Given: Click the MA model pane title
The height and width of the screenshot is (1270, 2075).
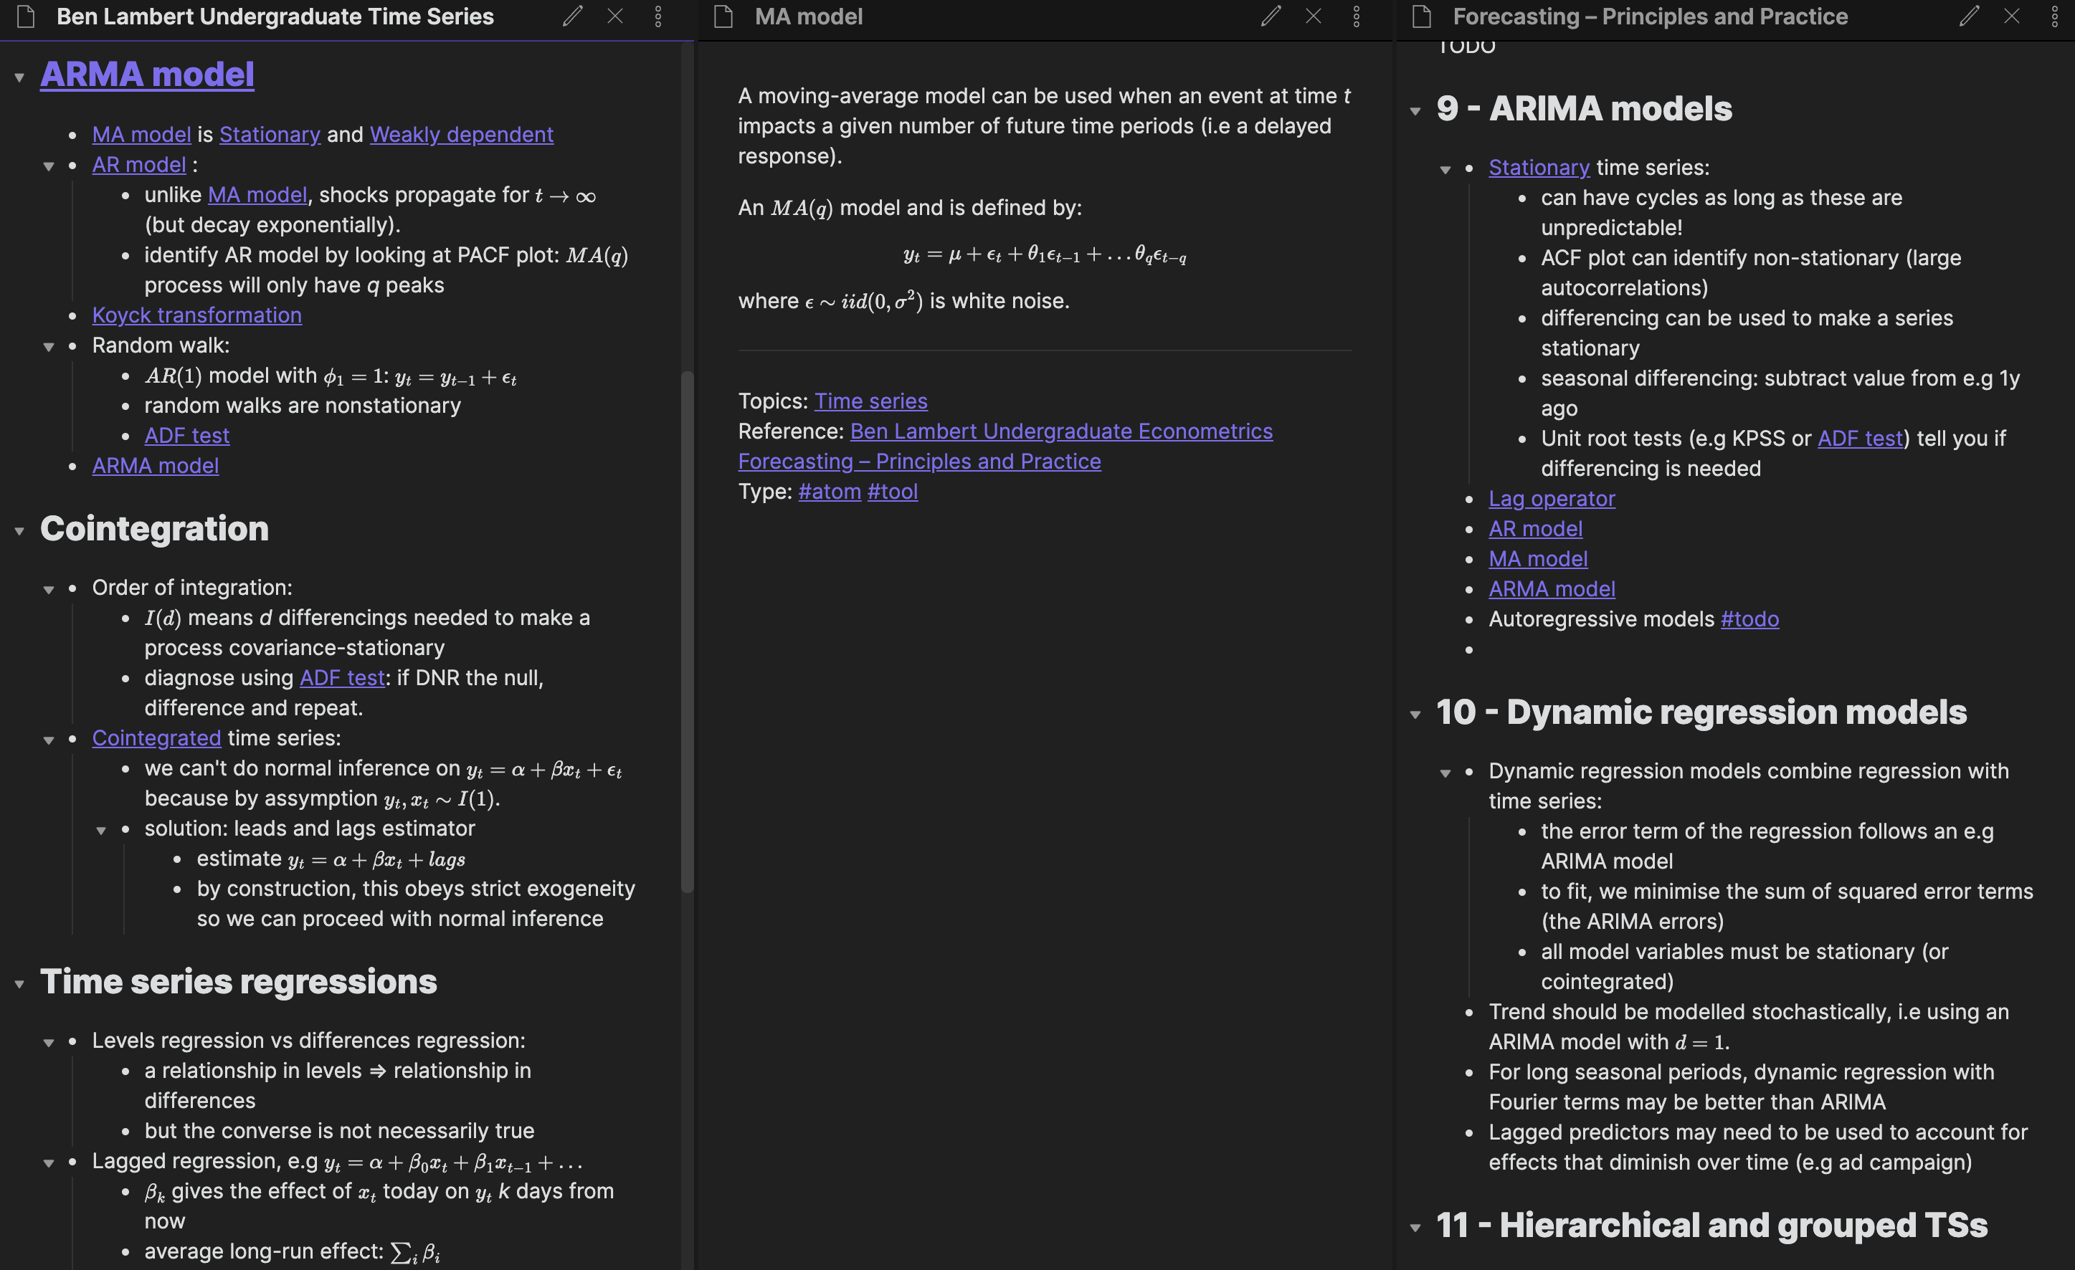Looking at the screenshot, I should click(809, 16).
